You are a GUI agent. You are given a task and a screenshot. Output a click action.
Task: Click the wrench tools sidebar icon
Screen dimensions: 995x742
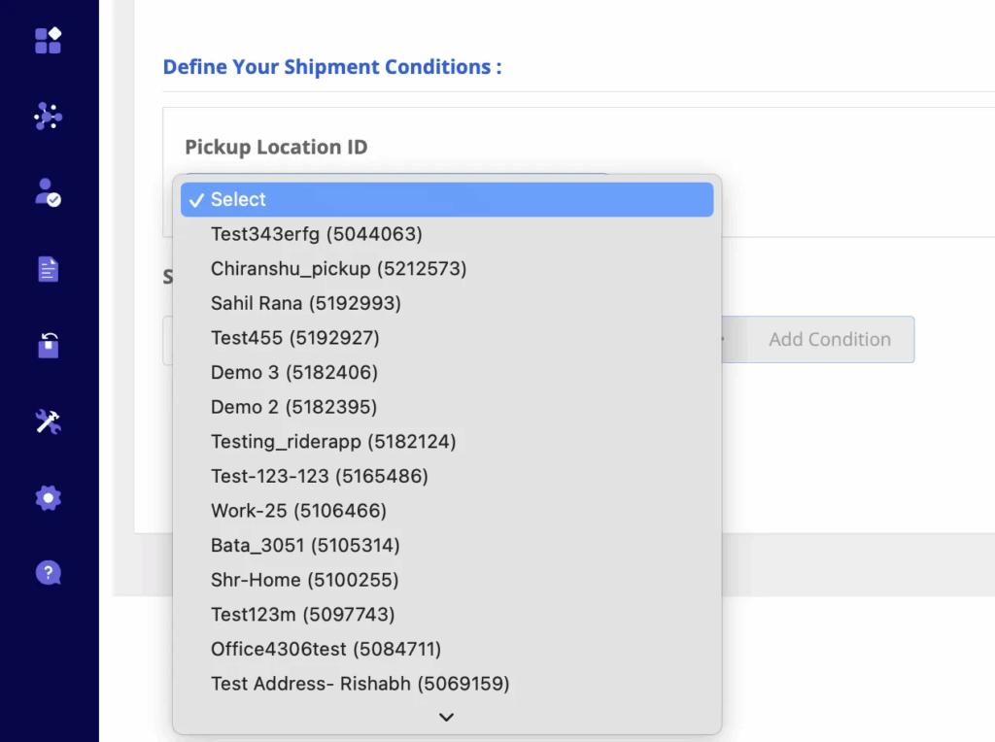click(x=49, y=421)
